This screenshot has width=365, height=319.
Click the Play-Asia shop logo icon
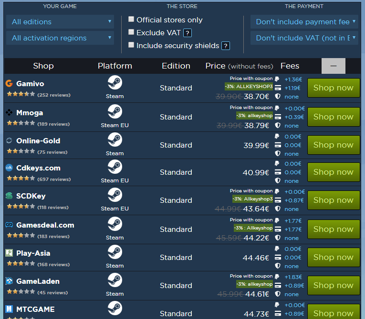[x=9, y=253]
